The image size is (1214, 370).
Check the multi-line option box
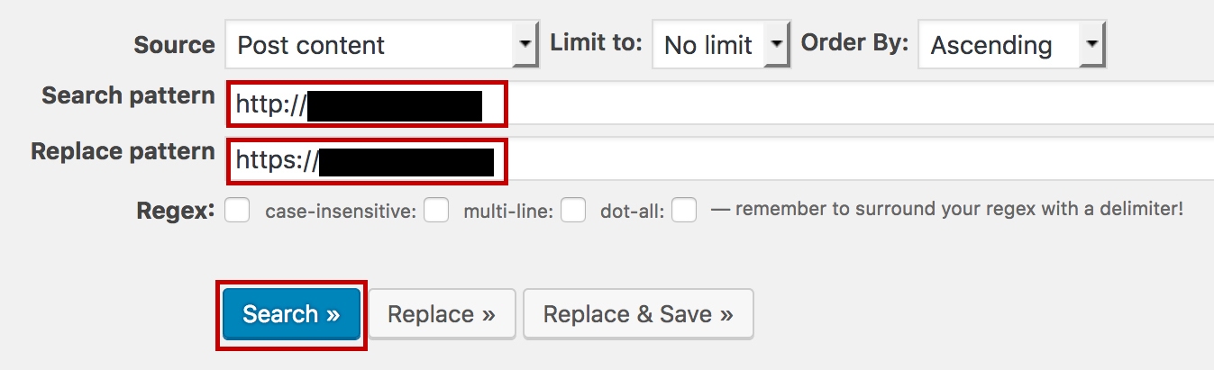coord(573,211)
